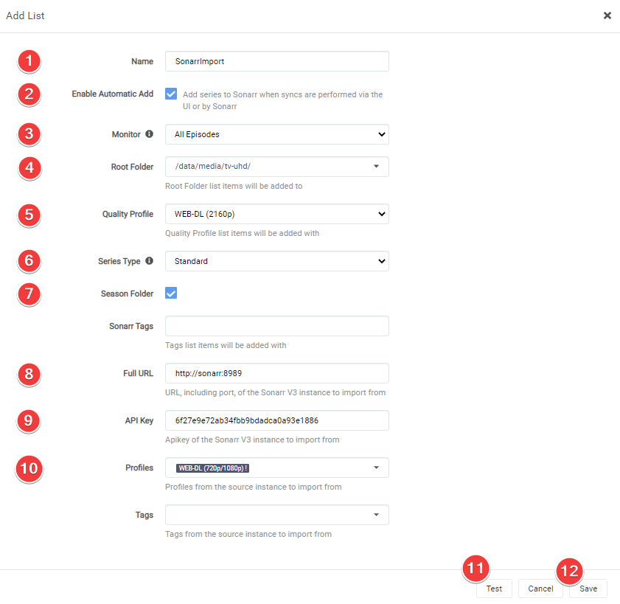Image resolution: width=620 pixels, height=604 pixels.
Task: Click the Sonarr Tags input field
Action: [x=276, y=326]
